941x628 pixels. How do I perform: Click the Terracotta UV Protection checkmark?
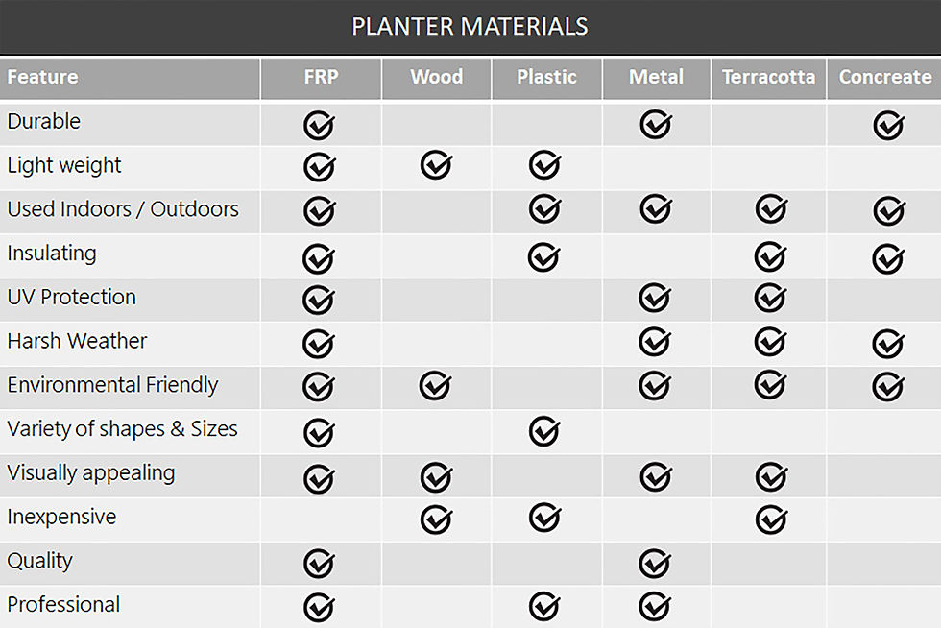pos(770,298)
